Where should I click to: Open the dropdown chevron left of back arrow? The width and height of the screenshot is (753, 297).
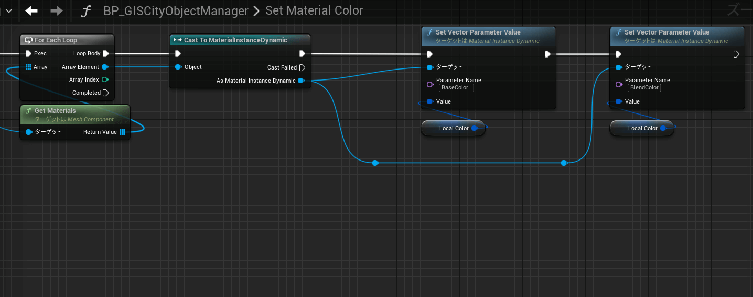[x=9, y=11]
